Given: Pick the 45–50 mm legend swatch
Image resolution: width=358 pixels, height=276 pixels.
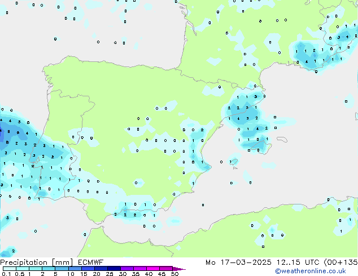Looking at the screenshot, I should point(166,269).
